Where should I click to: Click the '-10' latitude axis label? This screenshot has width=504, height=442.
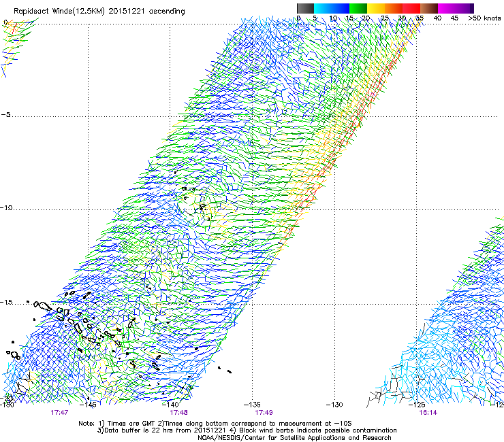click(x=6, y=207)
